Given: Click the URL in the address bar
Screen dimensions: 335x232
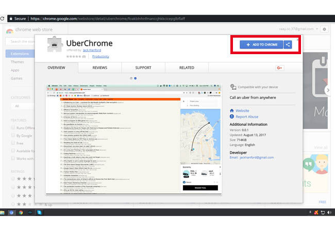Looking at the screenshot, I should click(x=108, y=19).
